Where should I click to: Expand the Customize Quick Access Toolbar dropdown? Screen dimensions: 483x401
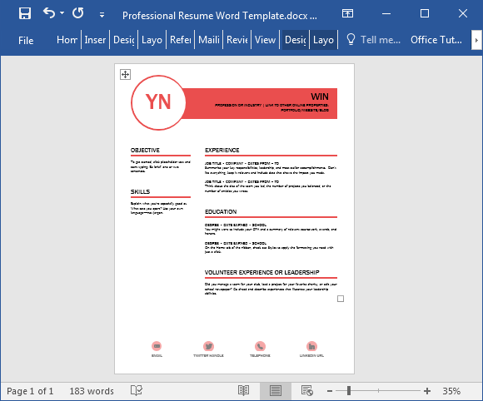pos(102,14)
